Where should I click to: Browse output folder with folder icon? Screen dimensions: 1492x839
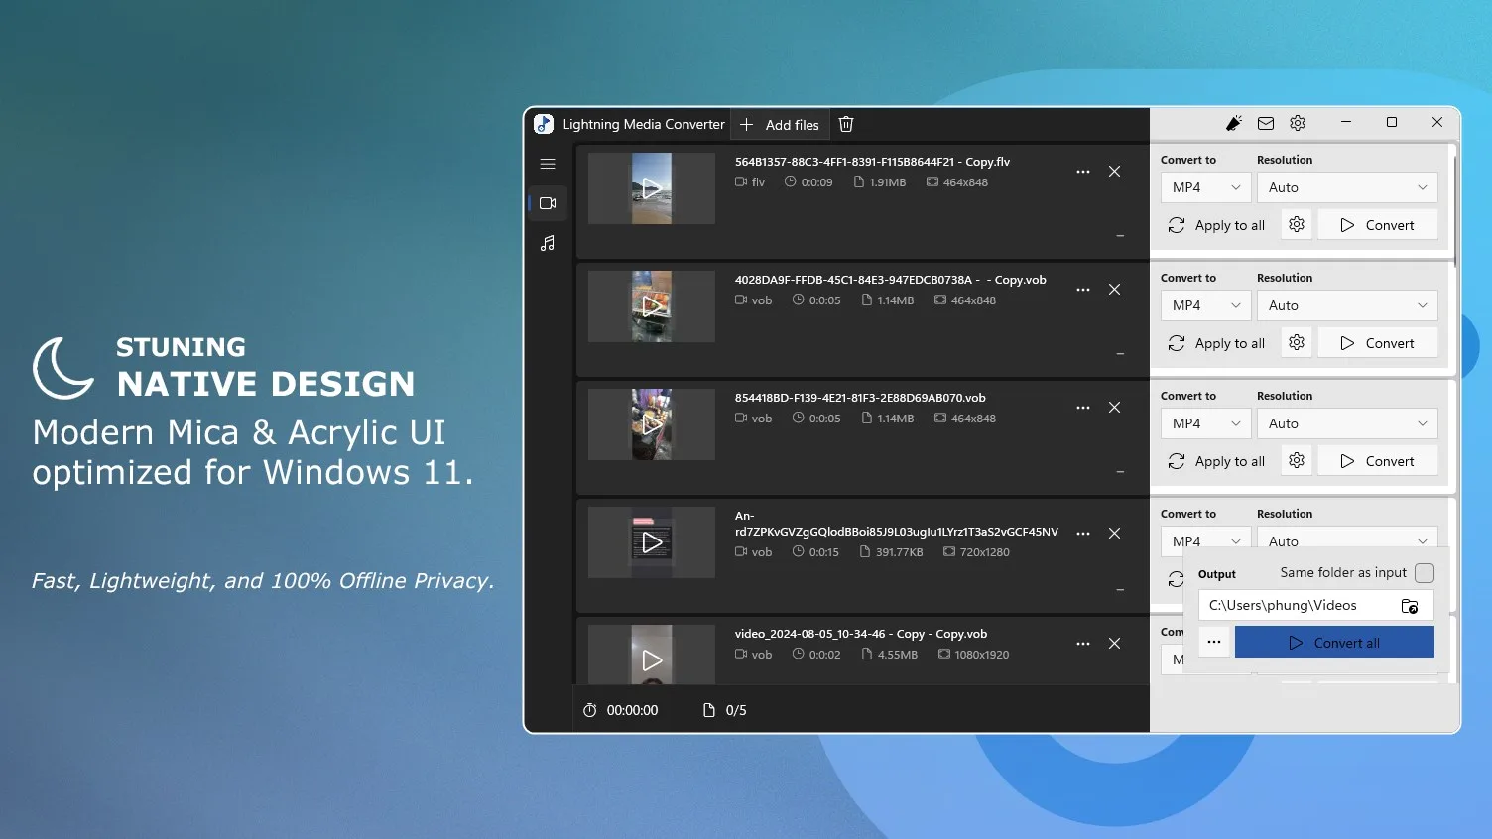click(x=1410, y=606)
